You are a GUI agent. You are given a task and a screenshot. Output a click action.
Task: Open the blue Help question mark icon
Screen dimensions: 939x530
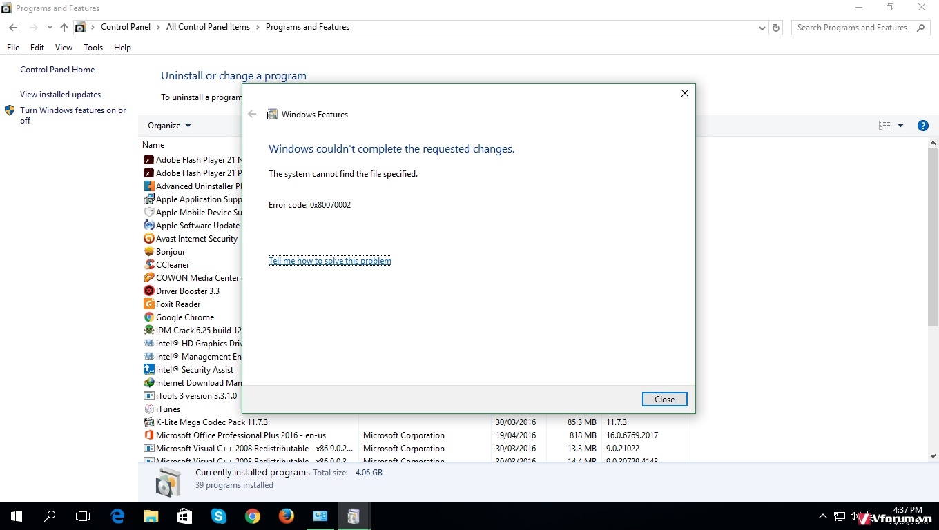[922, 126]
